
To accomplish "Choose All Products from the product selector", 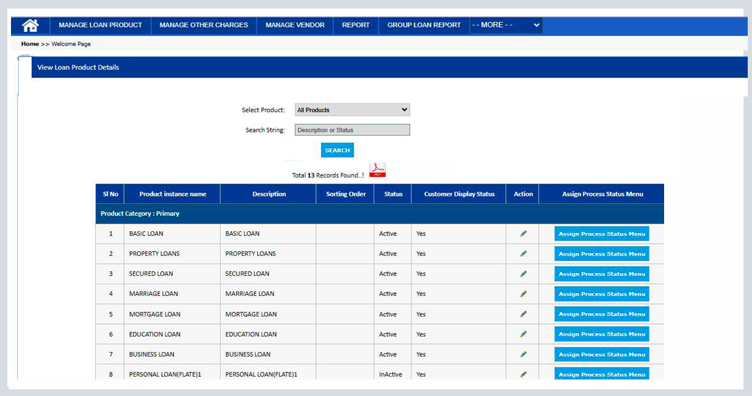I will 352,110.
